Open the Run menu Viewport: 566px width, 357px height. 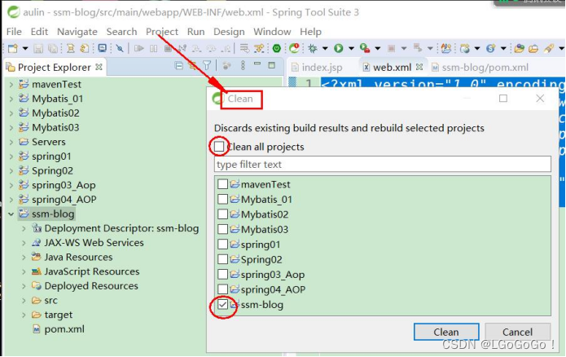pos(196,32)
